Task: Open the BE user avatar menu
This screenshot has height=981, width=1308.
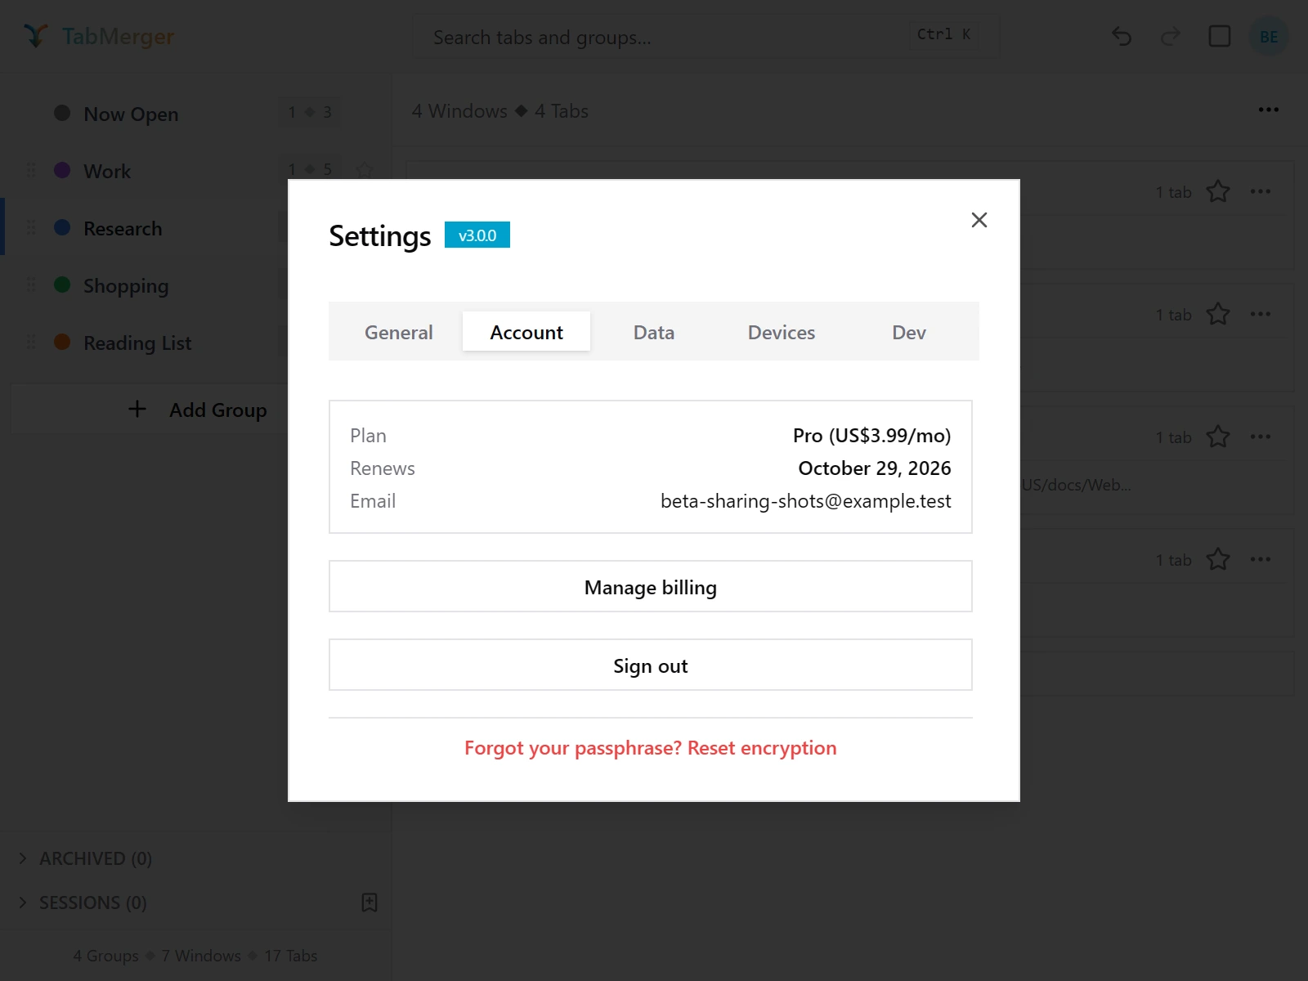Action: [x=1269, y=36]
